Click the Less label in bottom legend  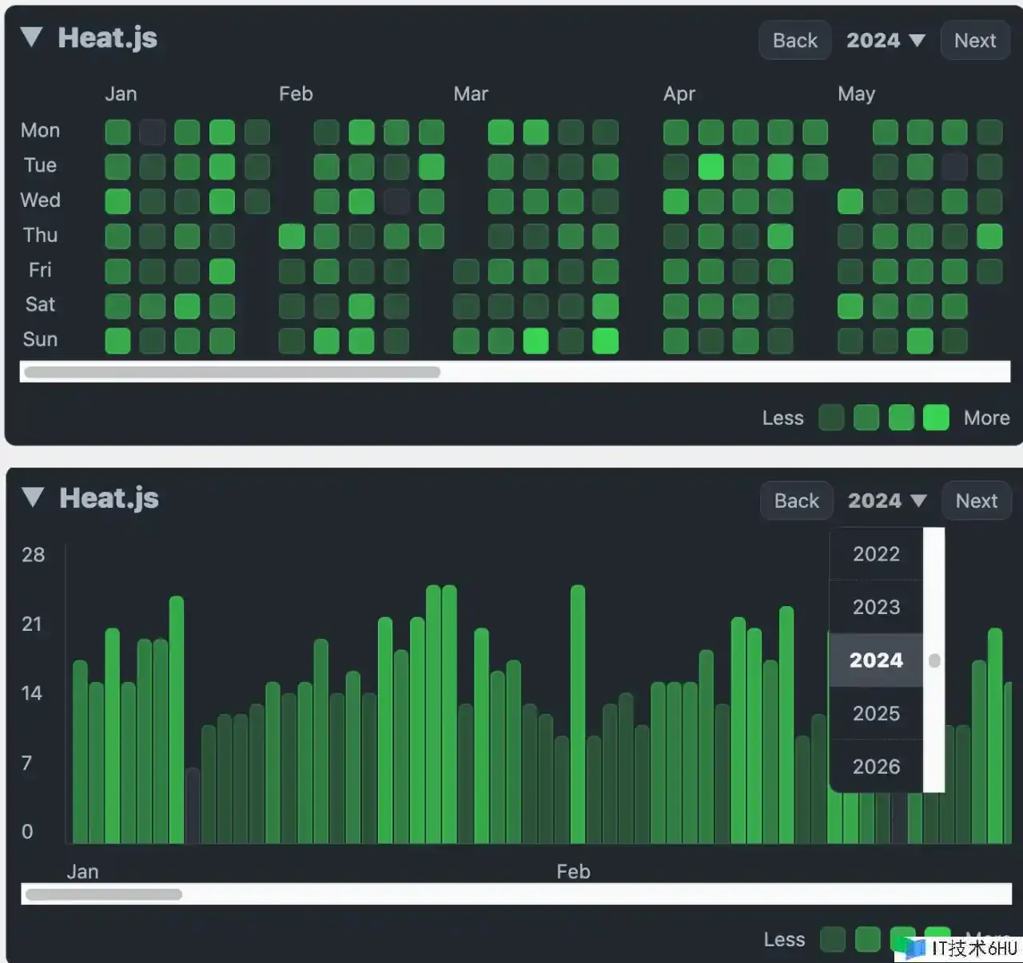coord(784,940)
